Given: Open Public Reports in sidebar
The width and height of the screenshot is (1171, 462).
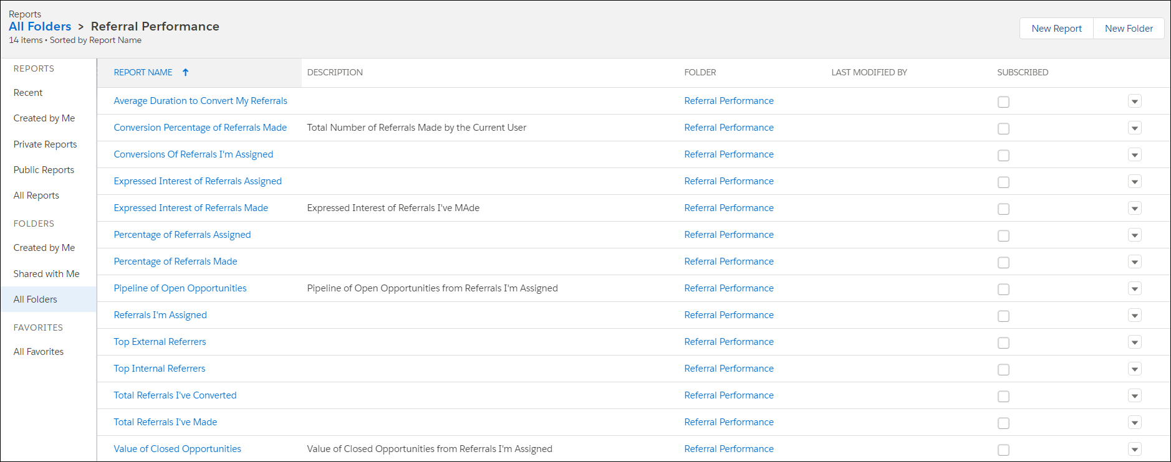Looking at the screenshot, I should tap(44, 170).
